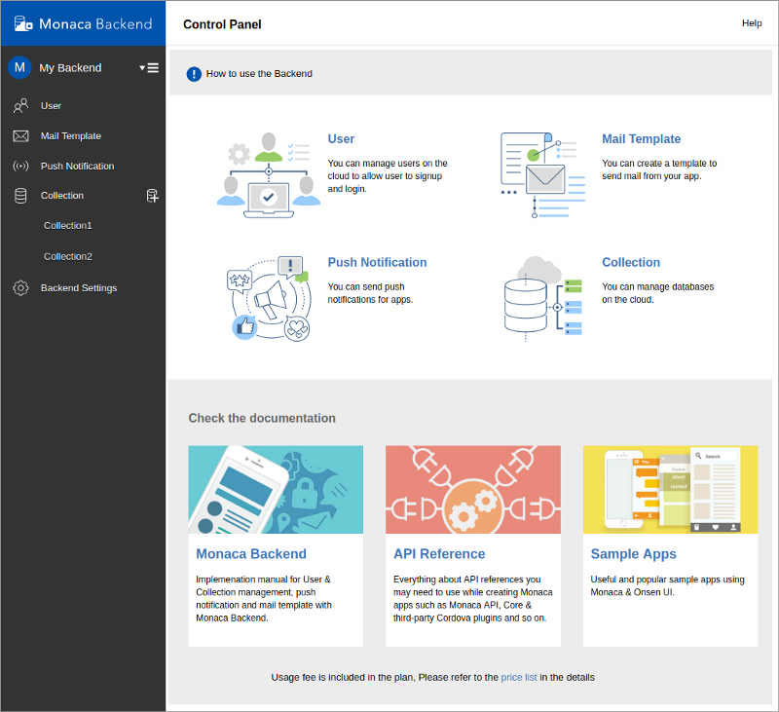Click the API Reference plug thumbnail

tap(473, 489)
